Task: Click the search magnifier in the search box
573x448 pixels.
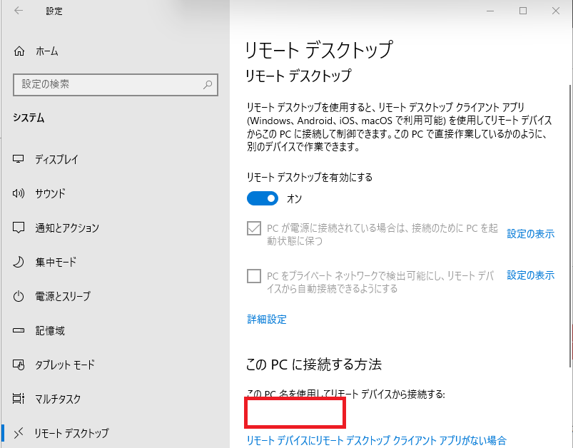Action: click(207, 85)
